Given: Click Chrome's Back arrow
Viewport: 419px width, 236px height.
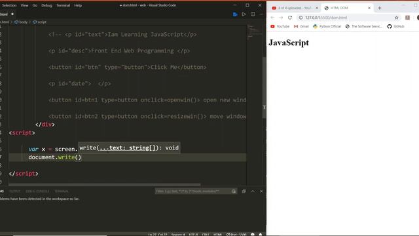Looking at the screenshot, I should (x=272, y=18).
